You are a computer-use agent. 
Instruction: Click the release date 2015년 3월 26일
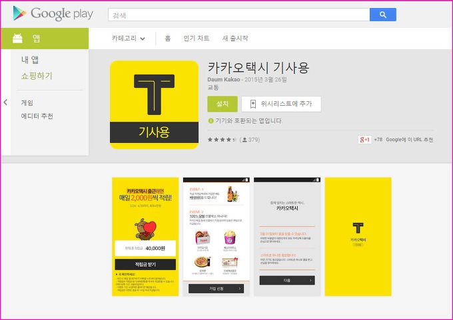point(266,79)
